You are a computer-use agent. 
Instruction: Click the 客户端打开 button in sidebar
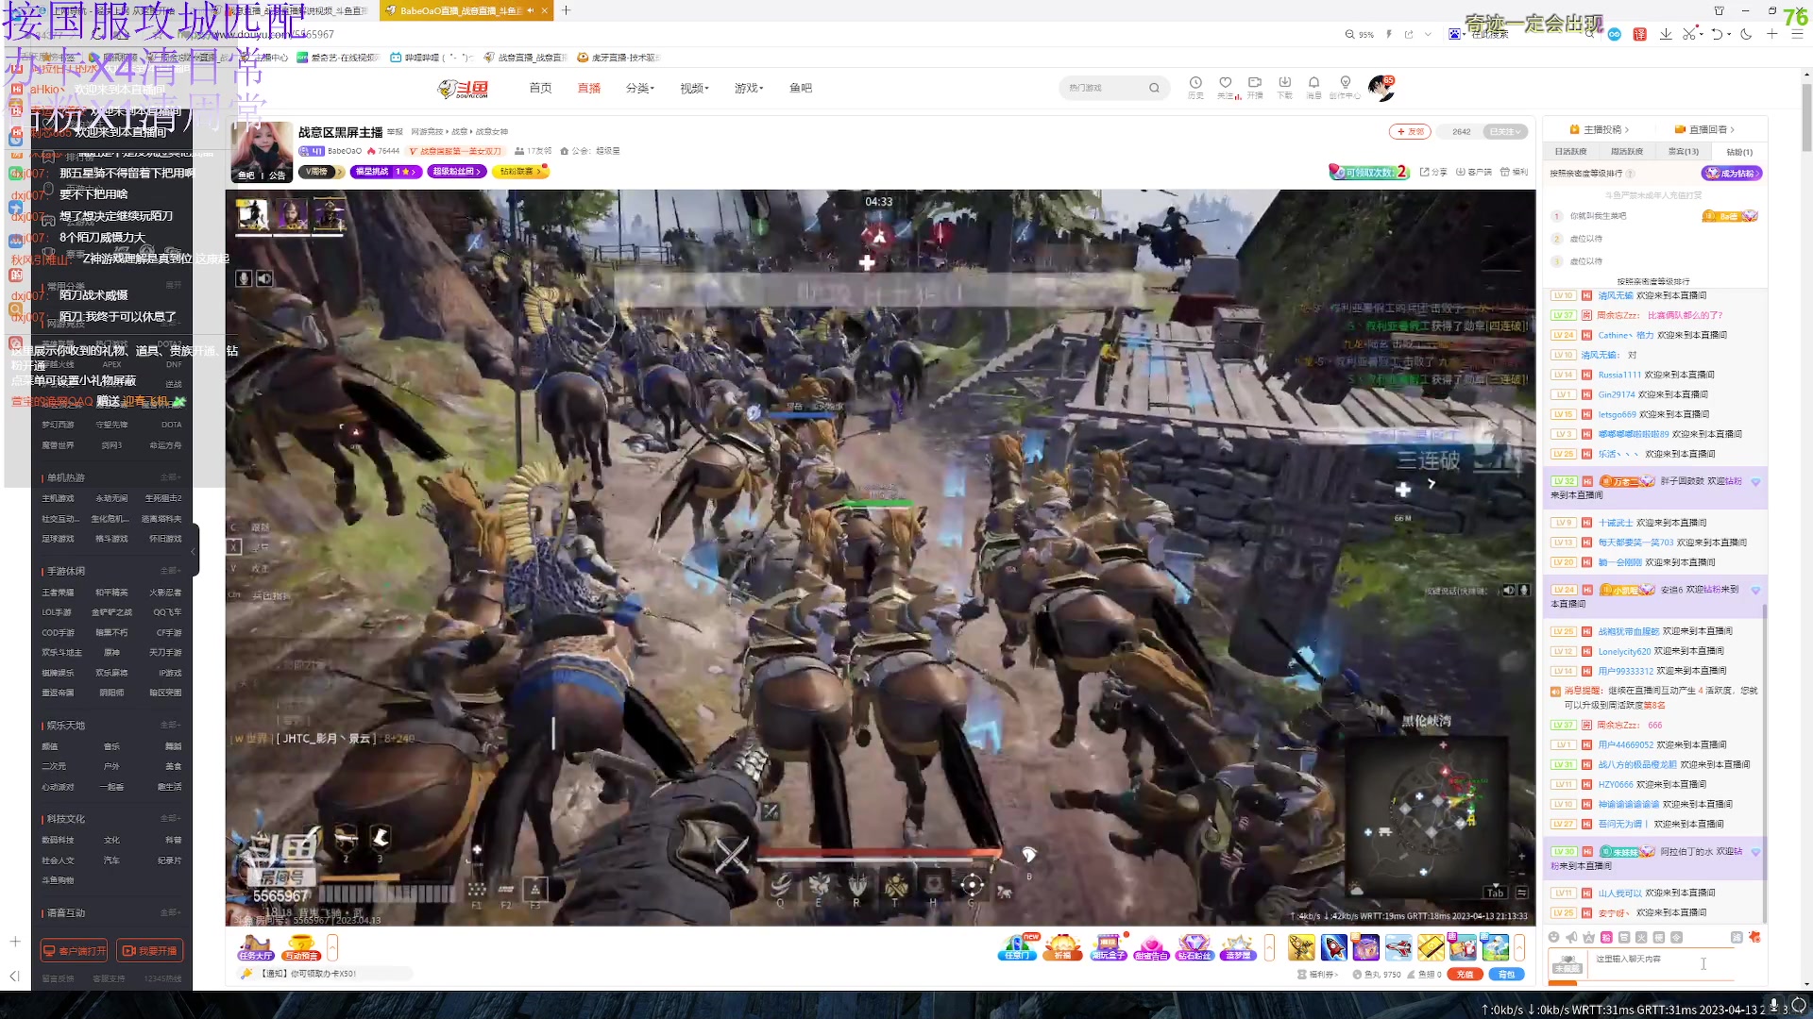click(75, 951)
